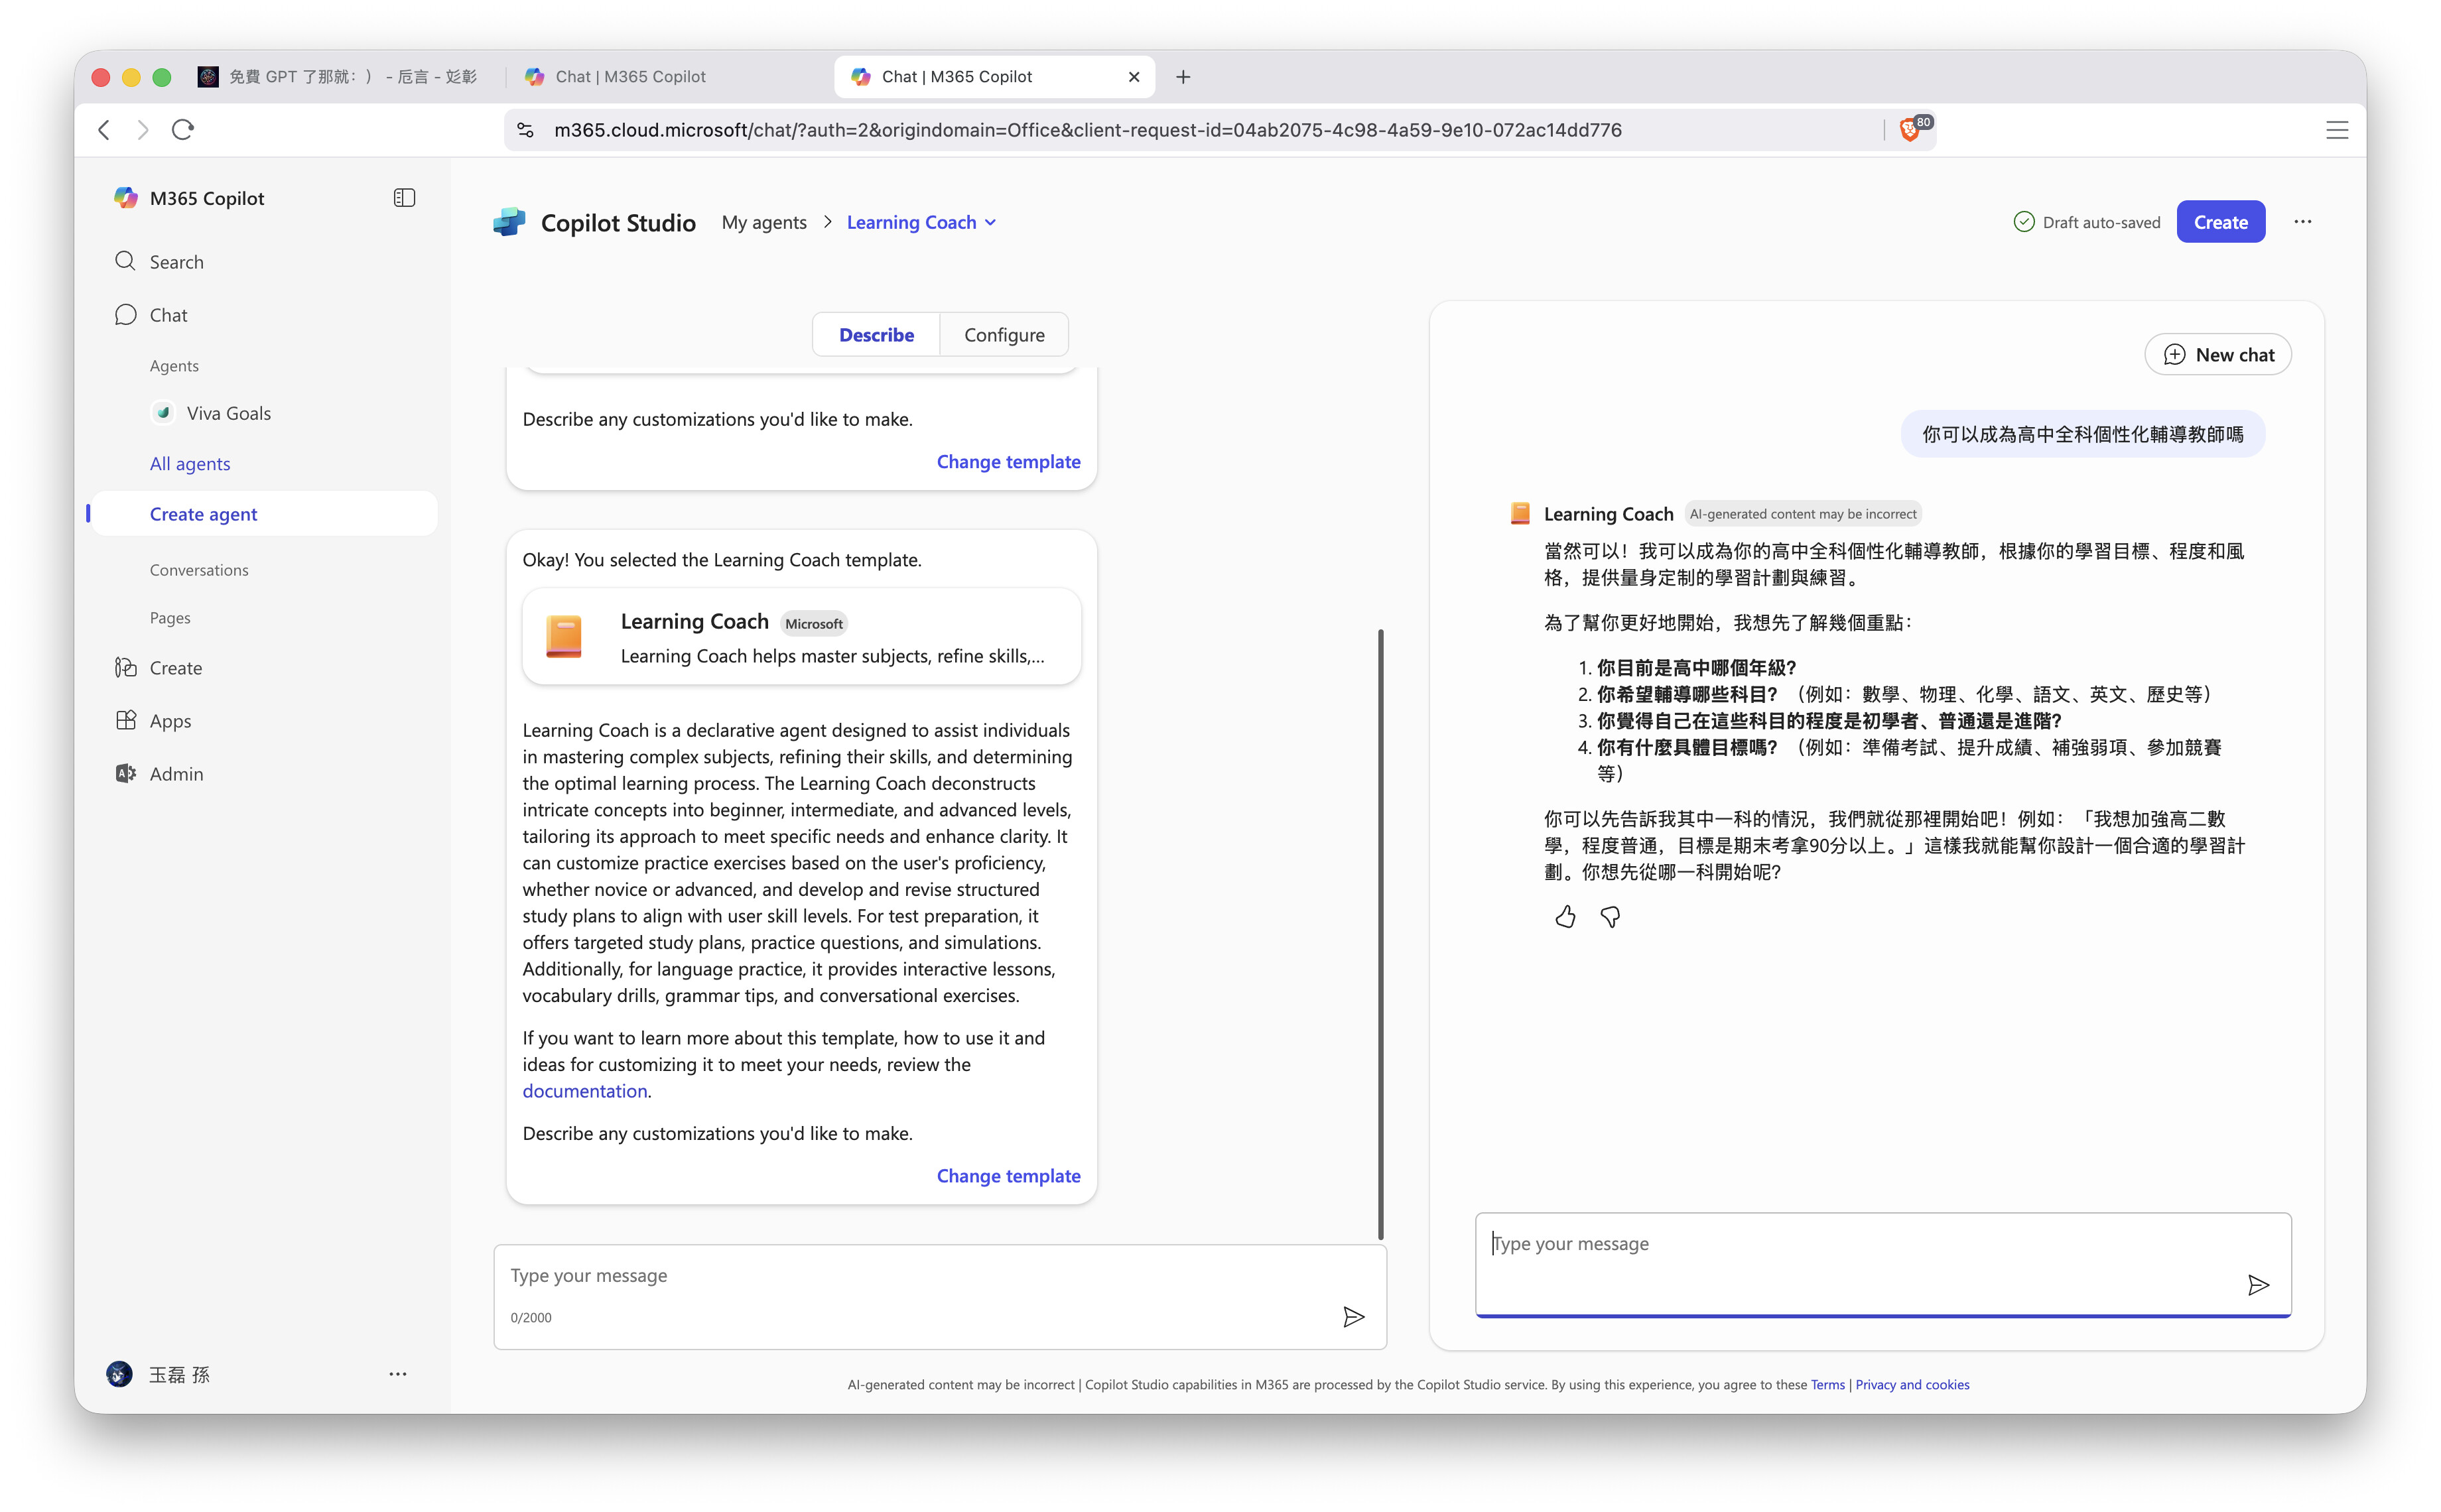Open the Admin section
This screenshot has width=2441, height=1512.
(x=176, y=774)
